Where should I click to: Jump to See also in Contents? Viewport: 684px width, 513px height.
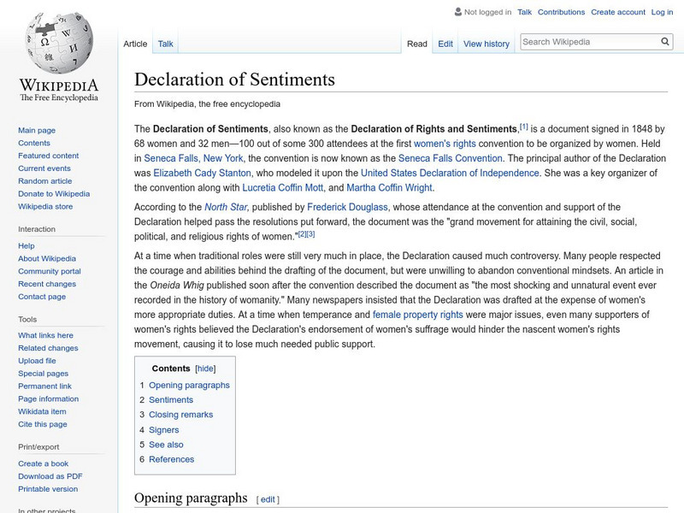click(166, 445)
